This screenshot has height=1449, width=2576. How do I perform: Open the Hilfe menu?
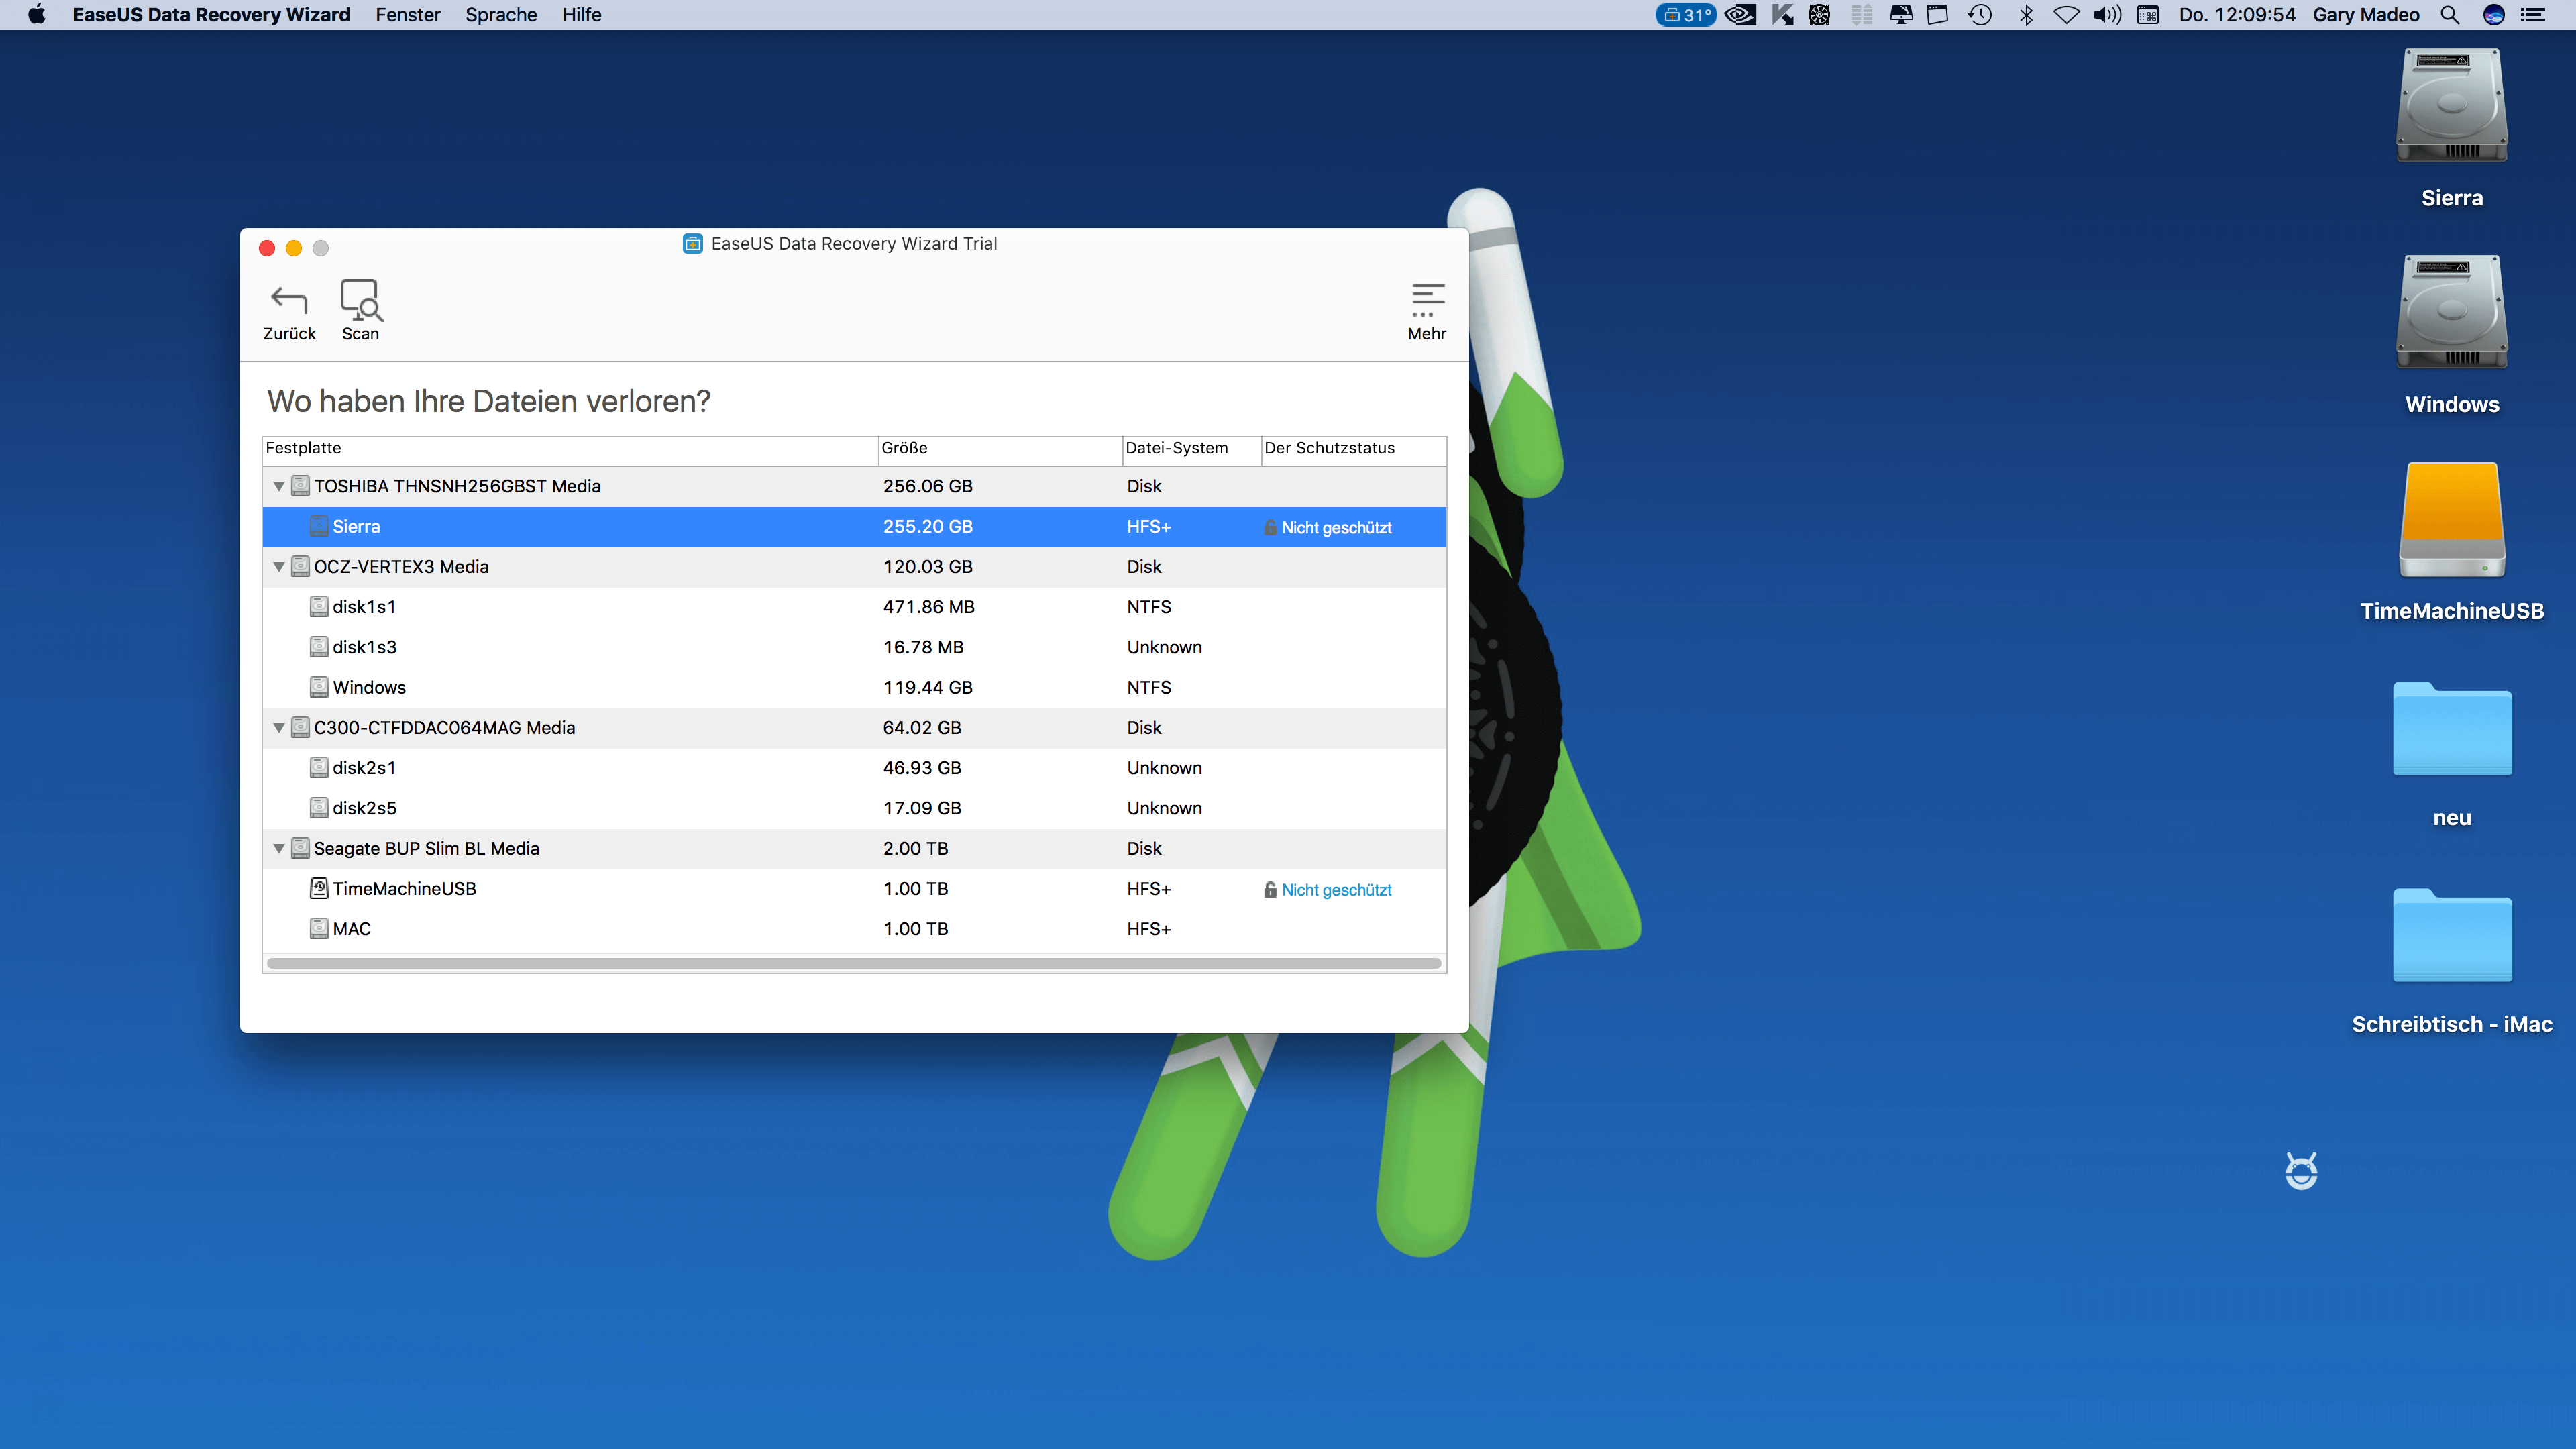pyautogui.click(x=582, y=15)
